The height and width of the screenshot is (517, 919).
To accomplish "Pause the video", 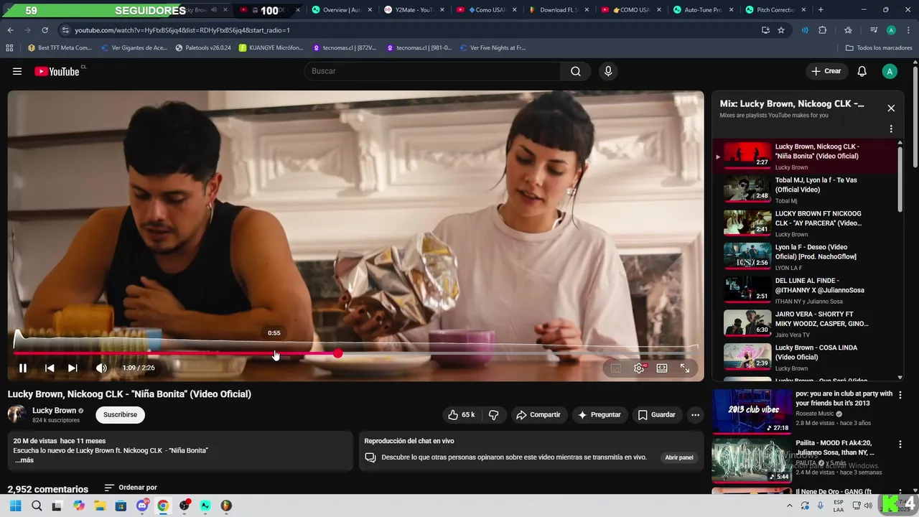I will point(23,368).
